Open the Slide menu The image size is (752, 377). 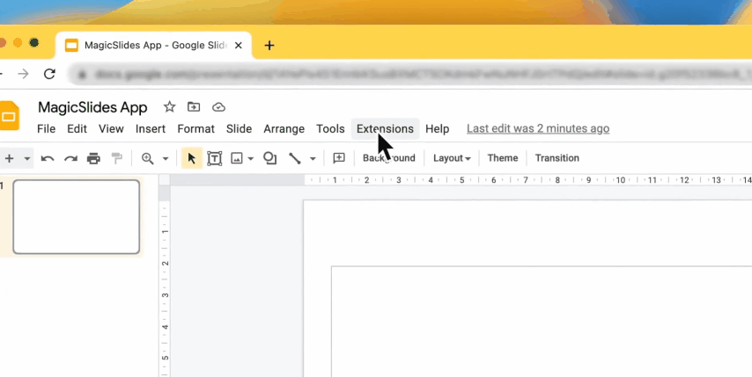point(239,128)
